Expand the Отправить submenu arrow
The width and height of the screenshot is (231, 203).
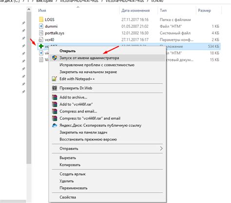point(161,148)
